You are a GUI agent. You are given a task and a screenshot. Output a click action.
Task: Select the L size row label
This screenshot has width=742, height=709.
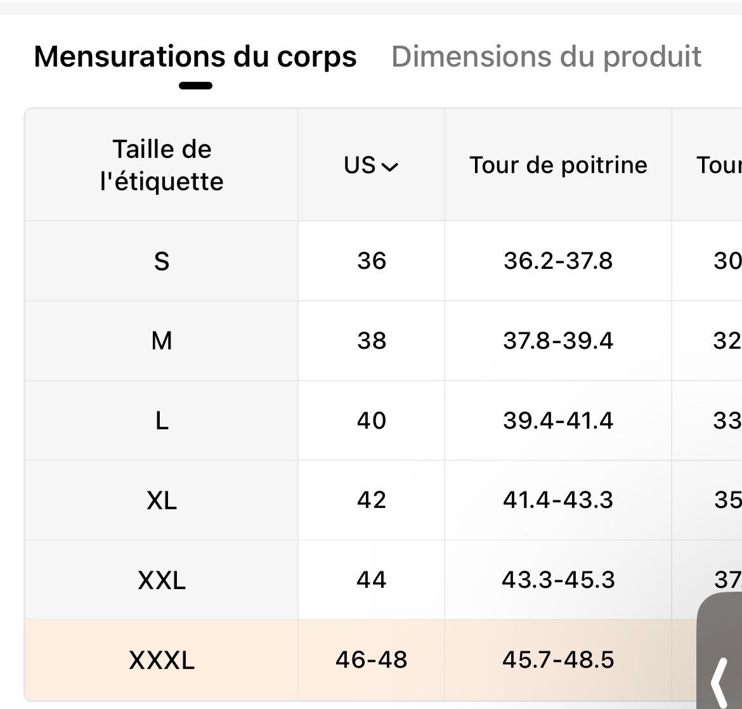(162, 421)
